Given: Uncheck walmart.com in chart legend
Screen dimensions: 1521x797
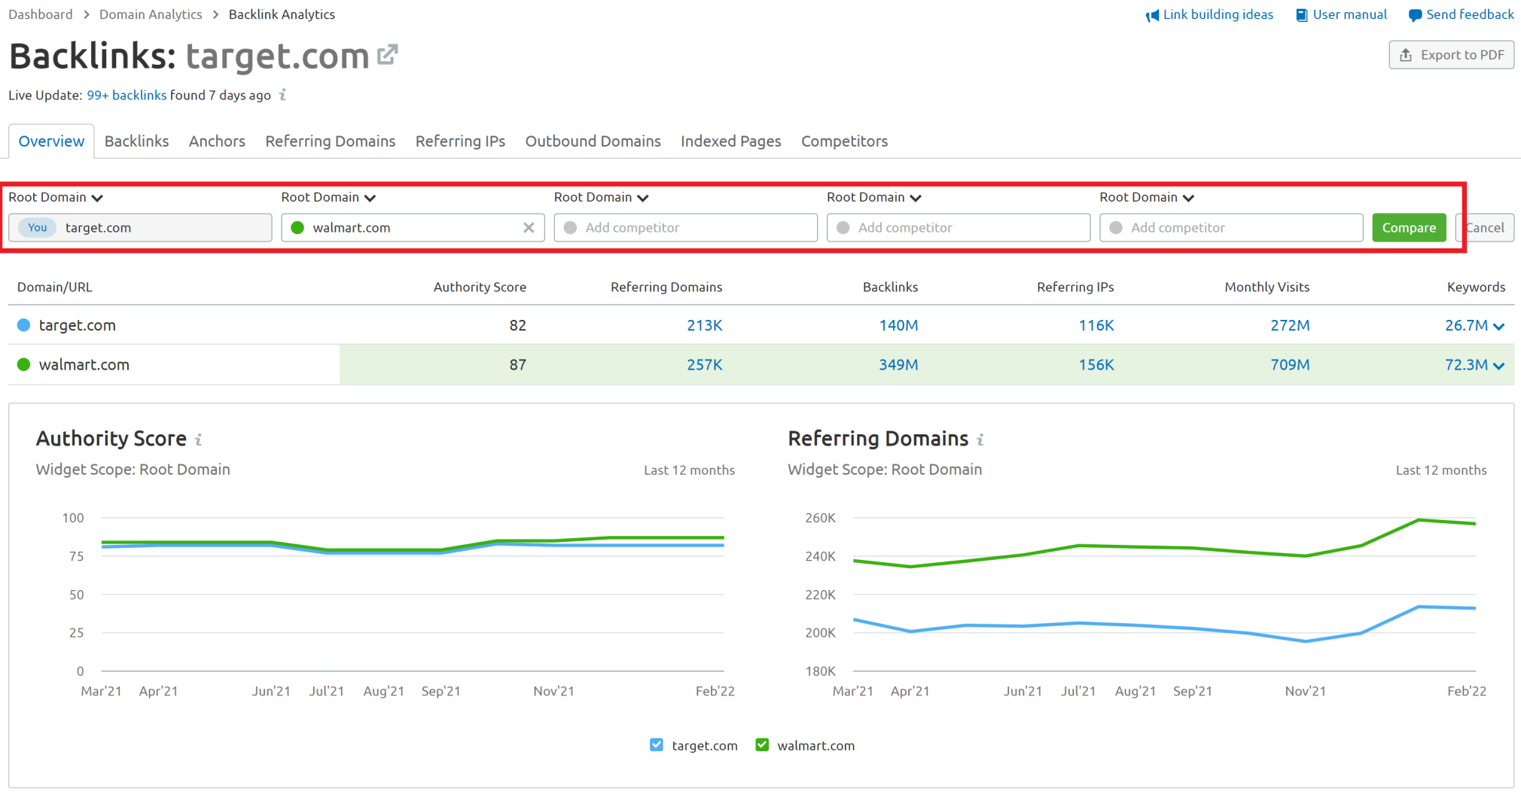Looking at the screenshot, I should coord(762,745).
